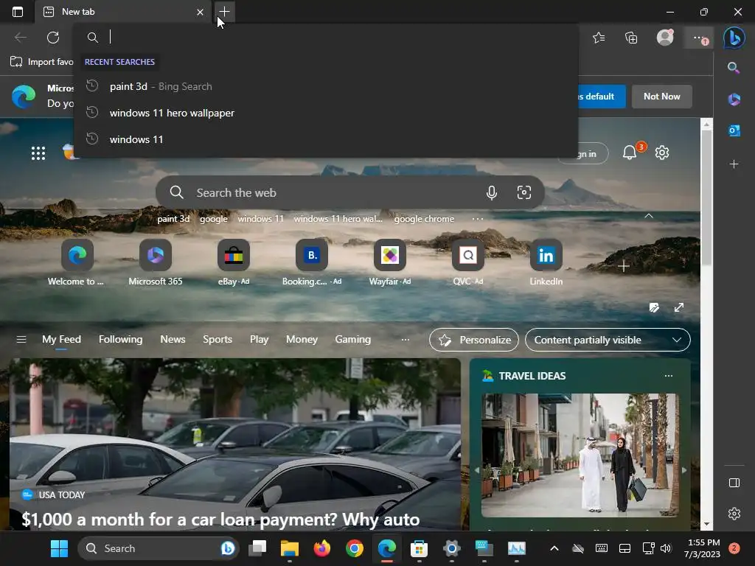Switch to Money tab
The image size is (755, 566).
302,339
